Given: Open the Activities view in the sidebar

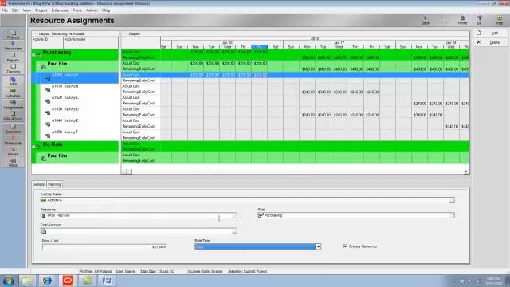Looking at the screenshot, I should (13, 92).
